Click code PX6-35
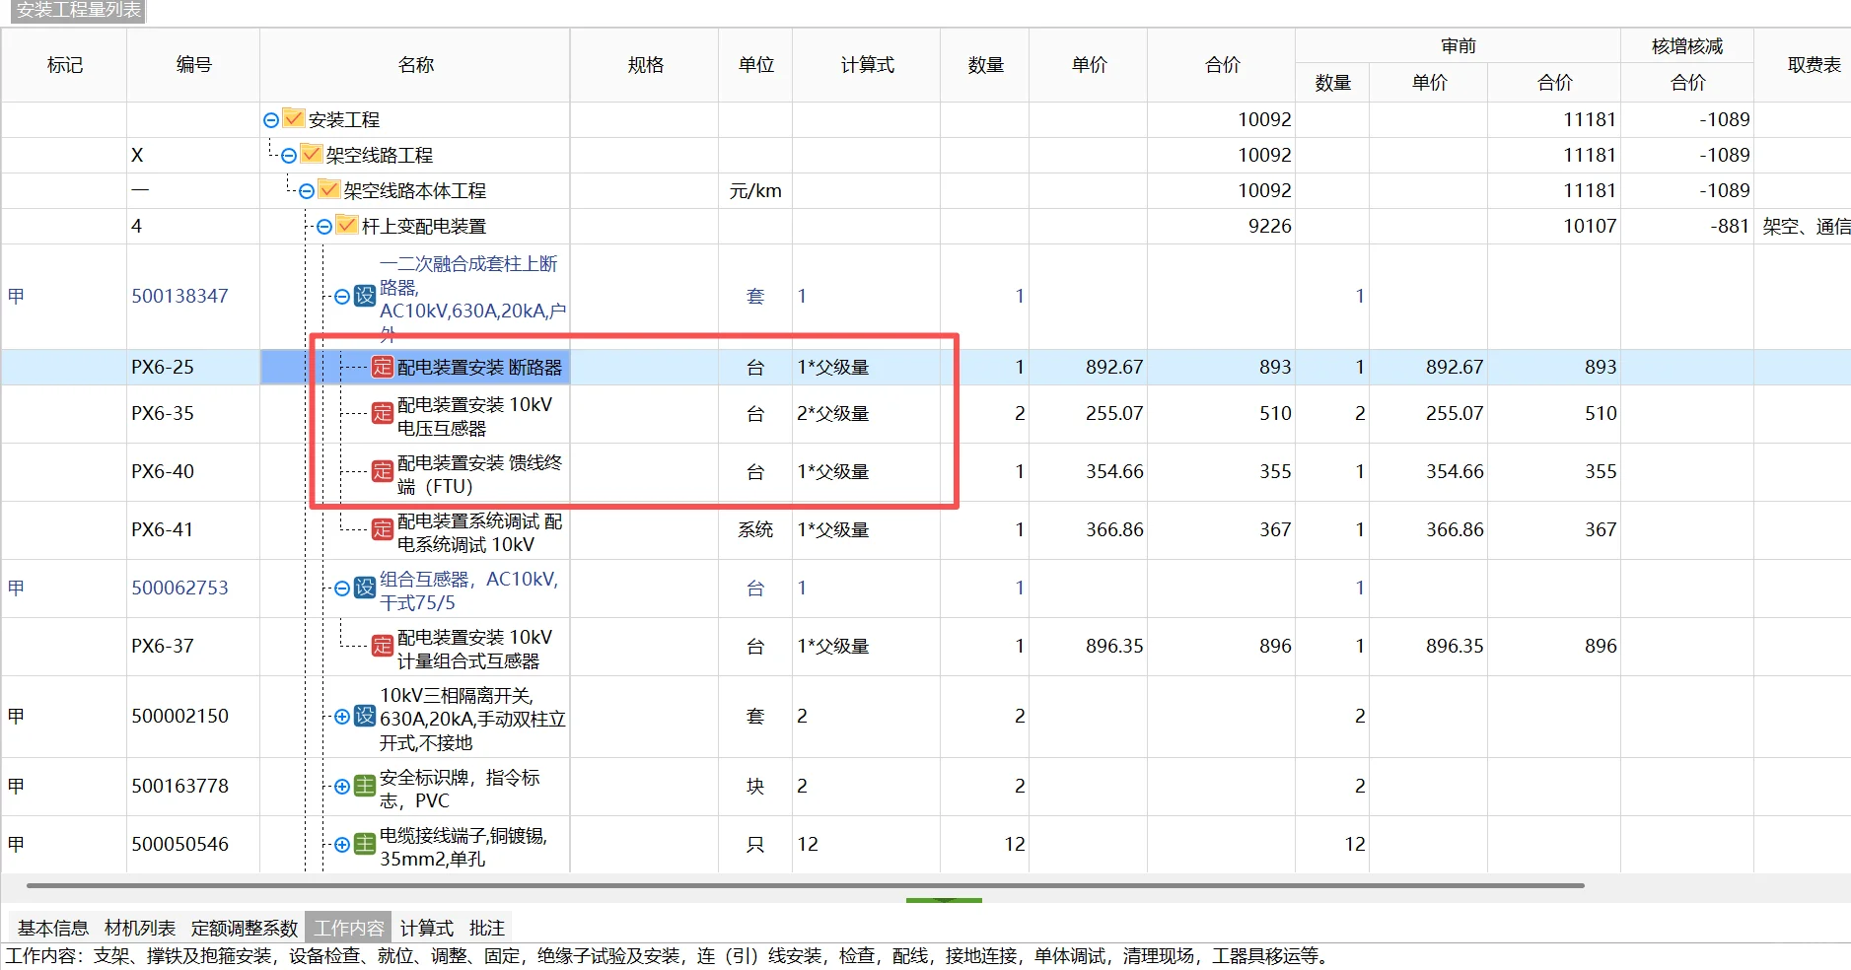Screen dimensions: 1851x970 [x=163, y=413]
